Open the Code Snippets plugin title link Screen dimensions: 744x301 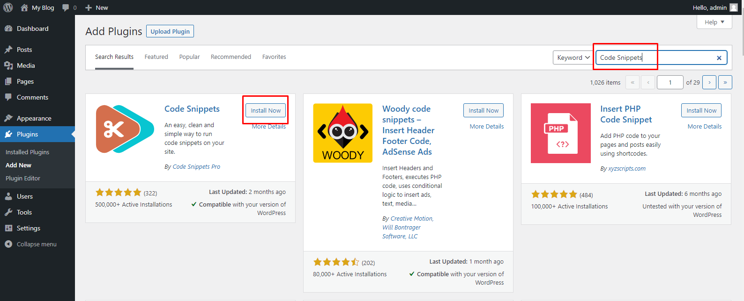(x=192, y=109)
